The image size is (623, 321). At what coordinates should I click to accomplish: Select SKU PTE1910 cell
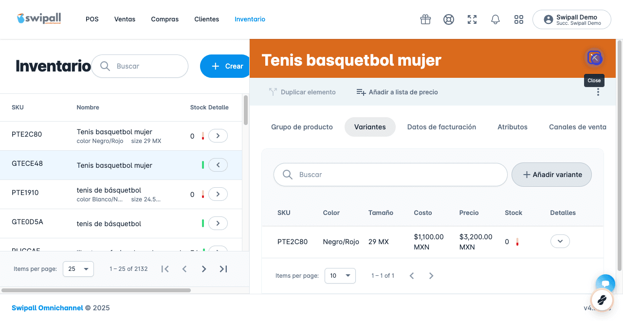(x=25, y=193)
